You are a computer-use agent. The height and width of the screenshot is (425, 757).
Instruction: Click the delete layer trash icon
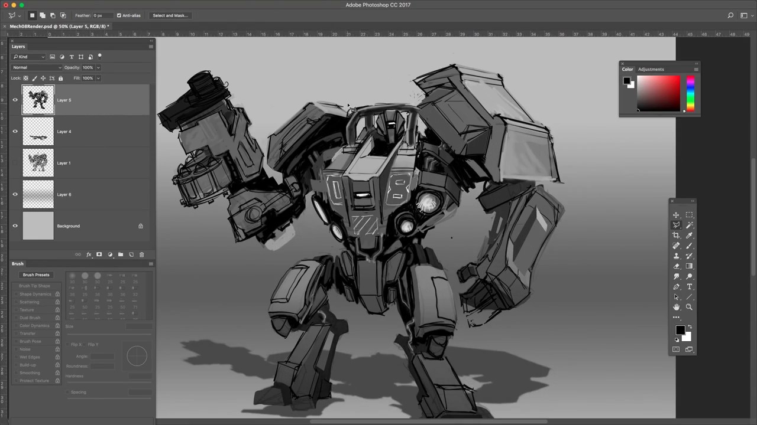(x=141, y=254)
